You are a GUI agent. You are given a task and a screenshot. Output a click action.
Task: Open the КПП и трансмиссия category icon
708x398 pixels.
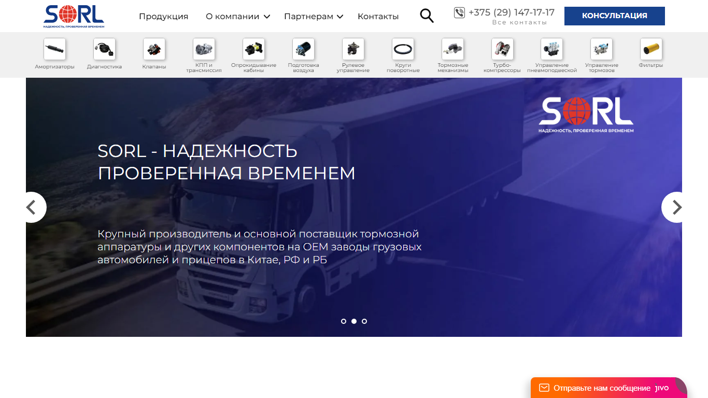pyautogui.click(x=204, y=49)
